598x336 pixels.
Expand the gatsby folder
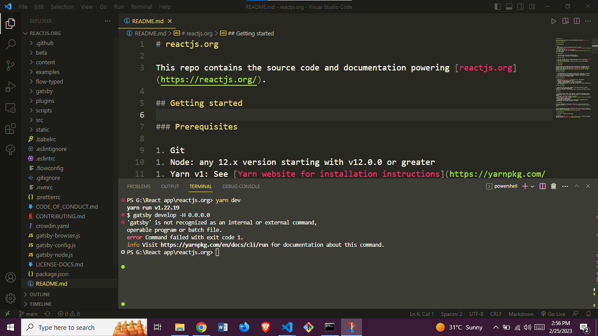click(70, 91)
